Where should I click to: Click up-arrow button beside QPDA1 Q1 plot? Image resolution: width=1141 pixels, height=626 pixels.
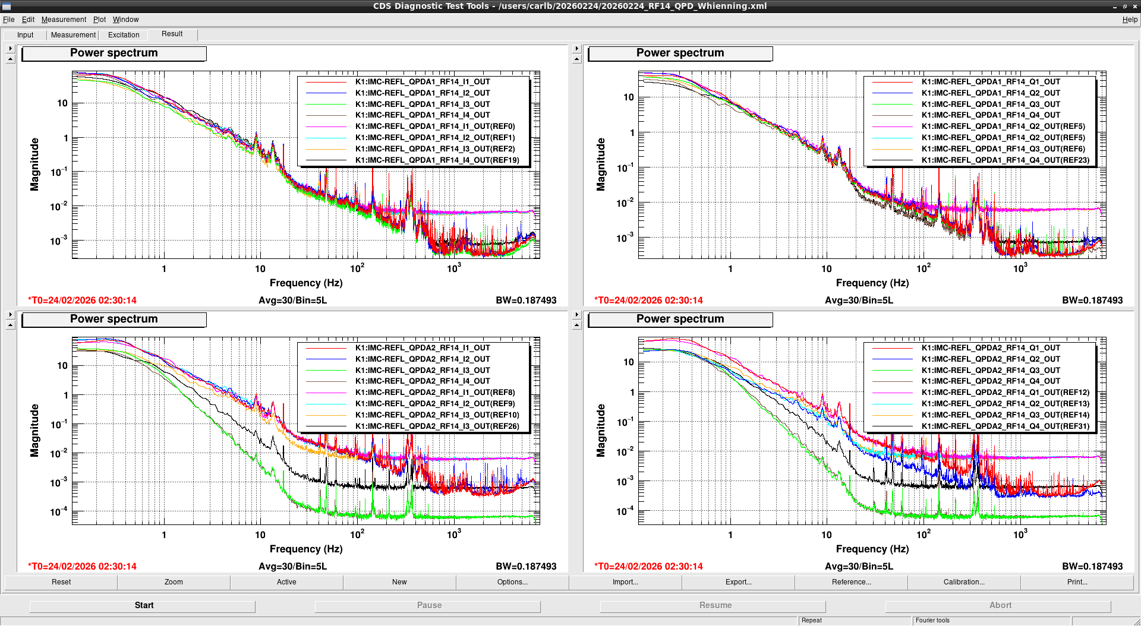pyautogui.click(x=576, y=59)
